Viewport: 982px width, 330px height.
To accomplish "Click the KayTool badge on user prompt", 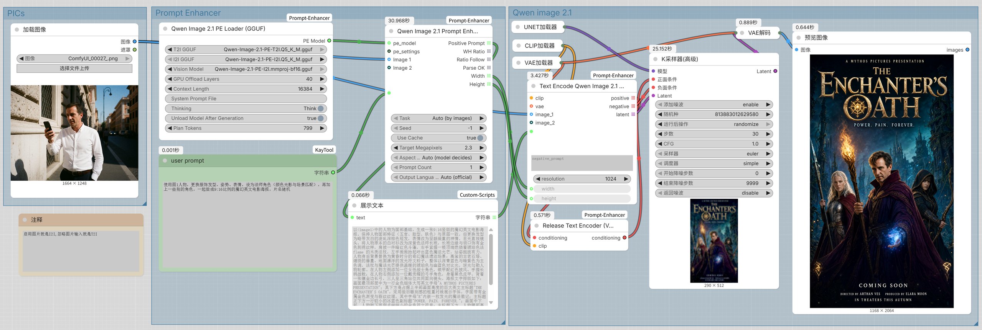I will click(x=324, y=150).
